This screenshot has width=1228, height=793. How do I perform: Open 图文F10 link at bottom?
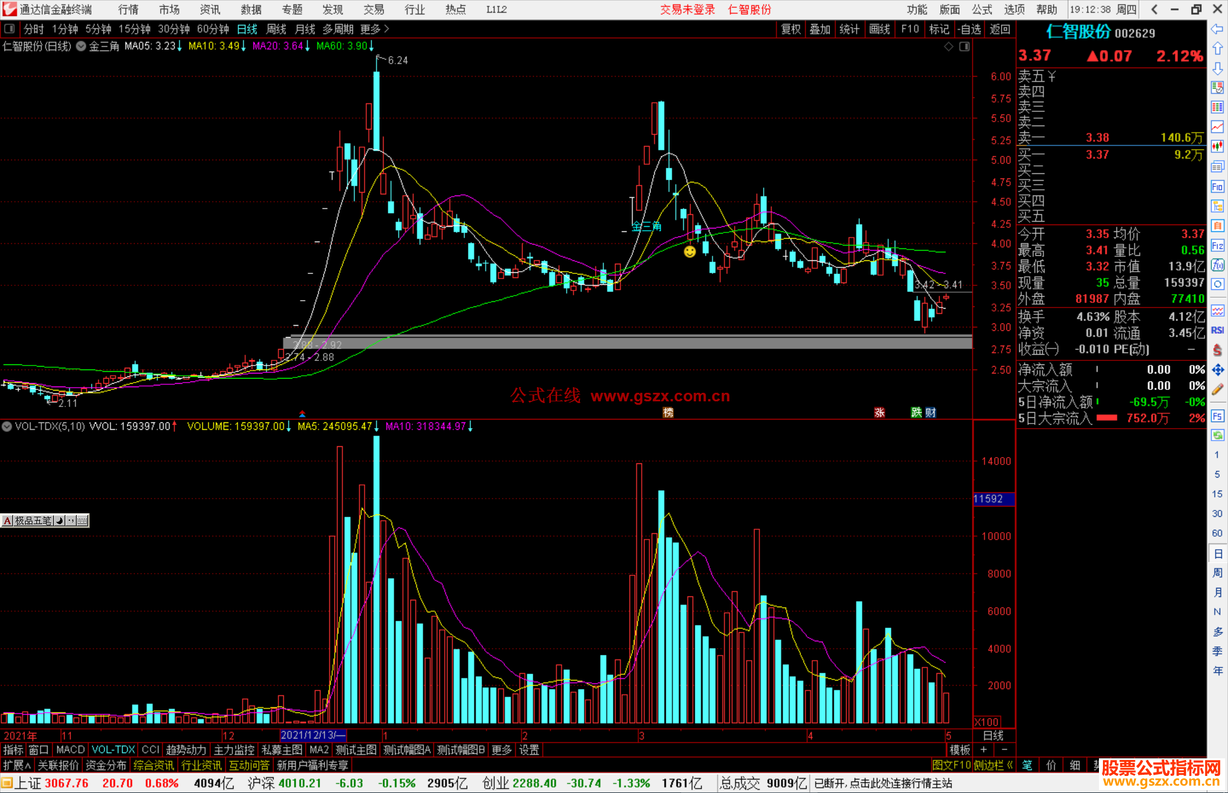951,765
